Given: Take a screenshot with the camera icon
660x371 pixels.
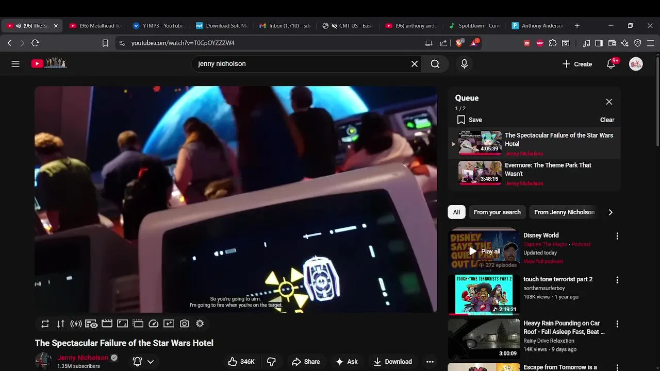Looking at the screenshot, I should point(184,324).
